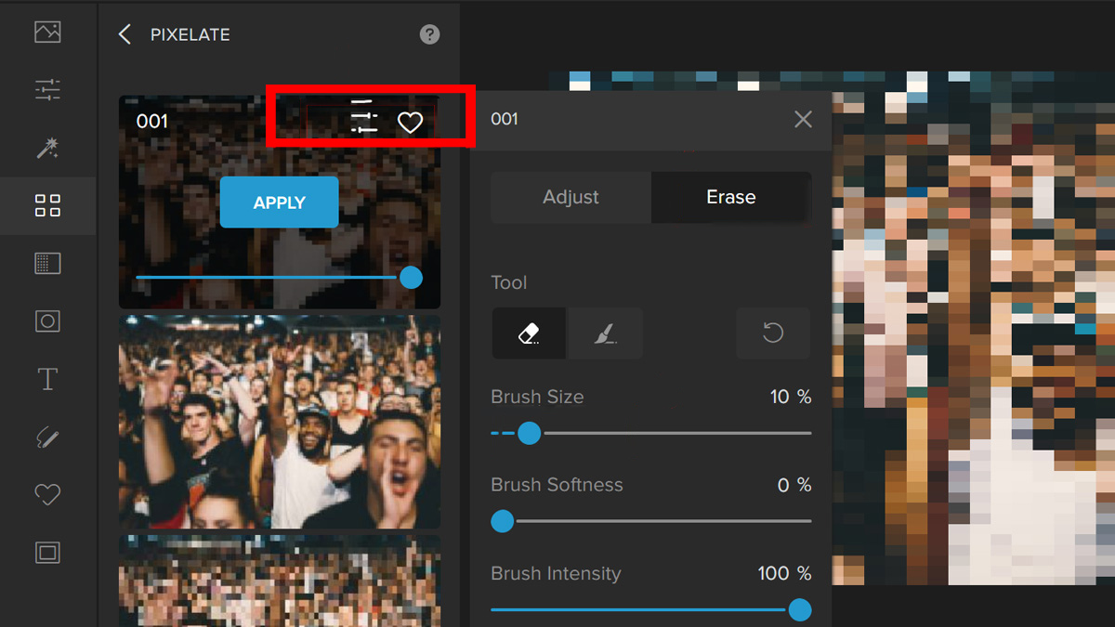The image size is (1115, 627).
Task: Switch to the Adjust tab
Action: click(571, 197)
